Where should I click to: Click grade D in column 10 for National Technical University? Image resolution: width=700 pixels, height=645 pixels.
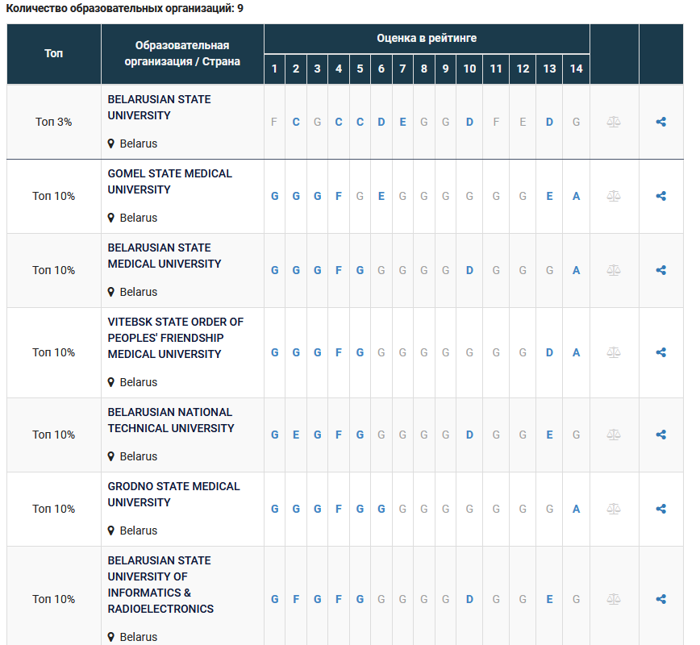pyautogui.click(x=469, y=435)
